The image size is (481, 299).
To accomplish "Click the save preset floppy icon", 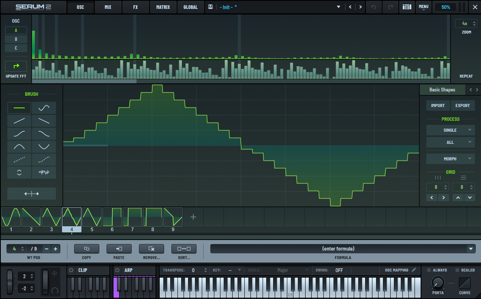I will click(210, 7).
